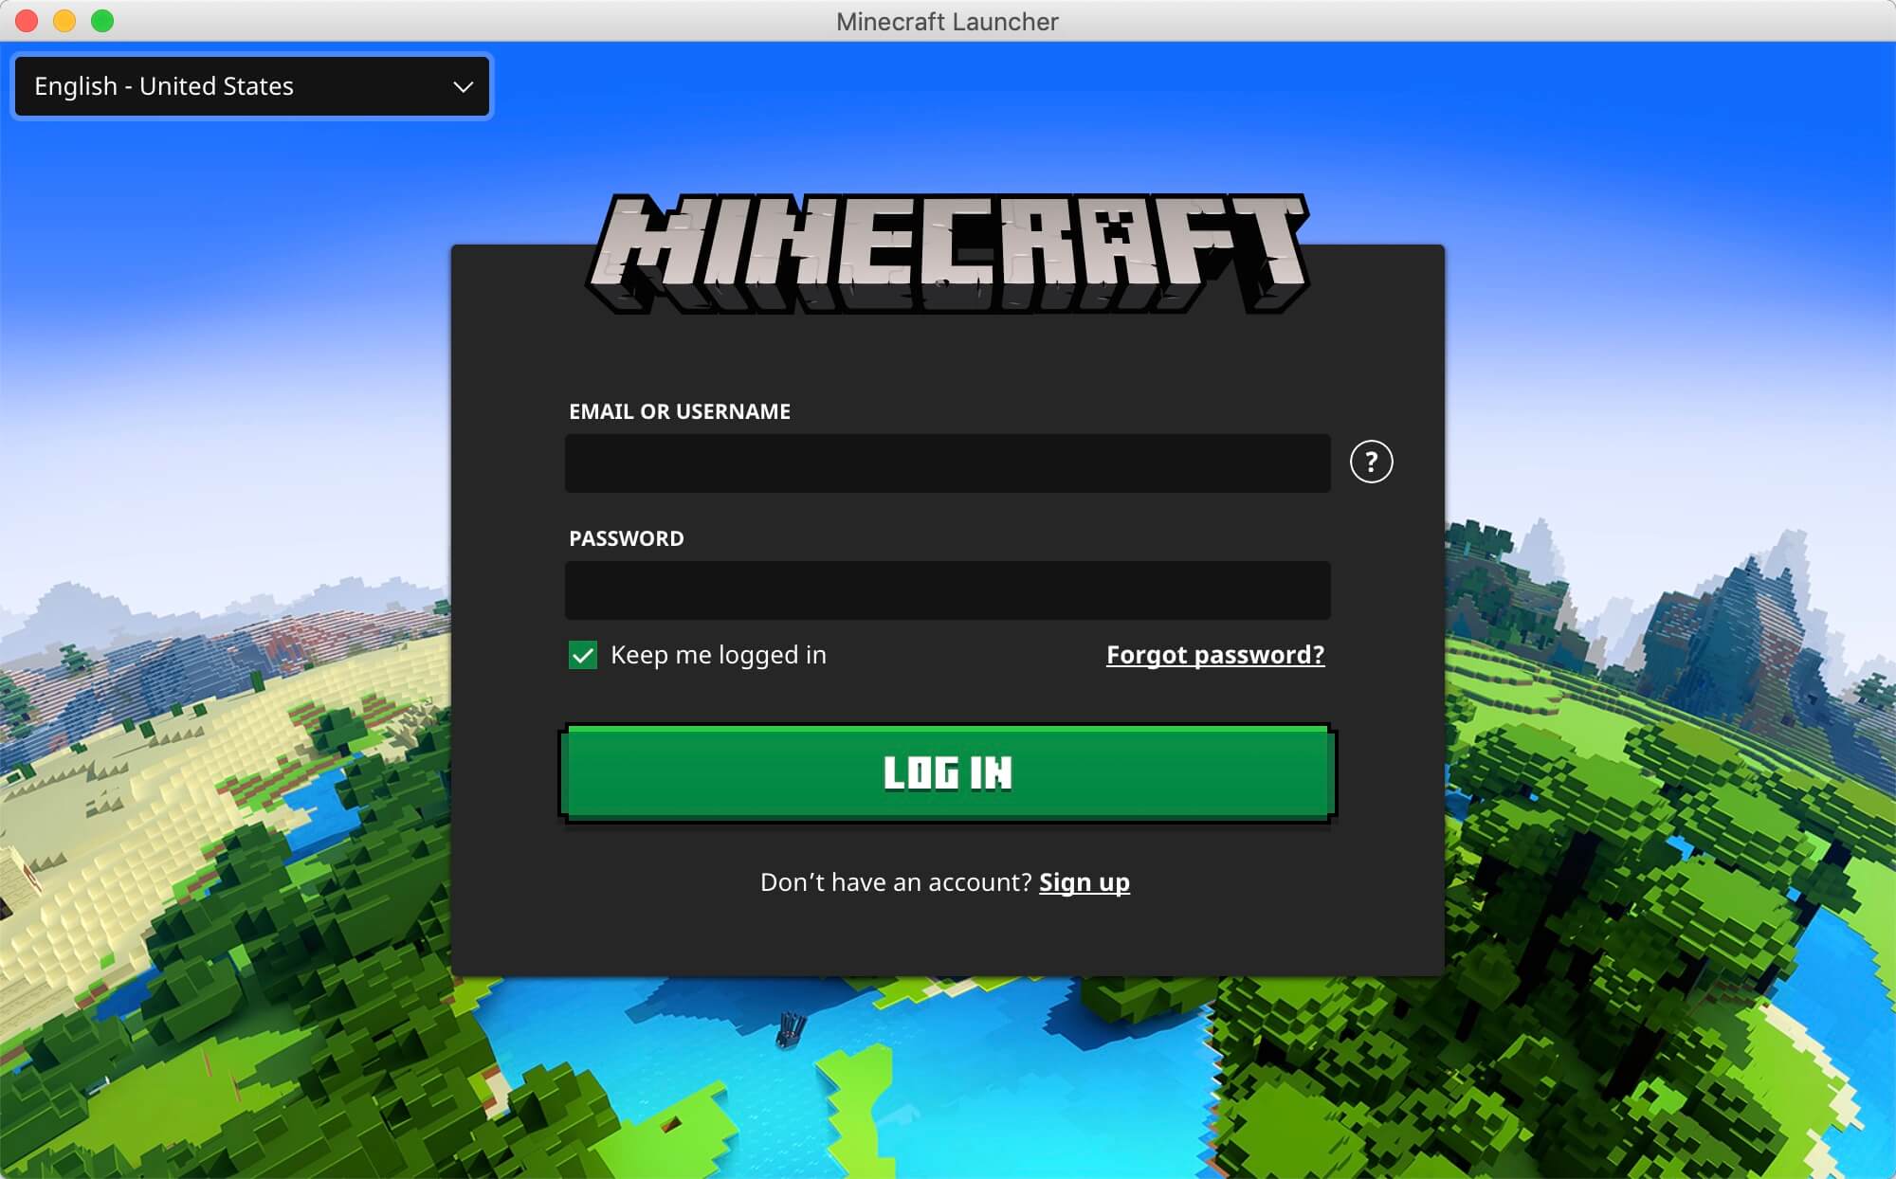Expand the English - United States language dropdown
Screen dimensions: 1896x1179
pyautogui.click(x=250, y=85)
